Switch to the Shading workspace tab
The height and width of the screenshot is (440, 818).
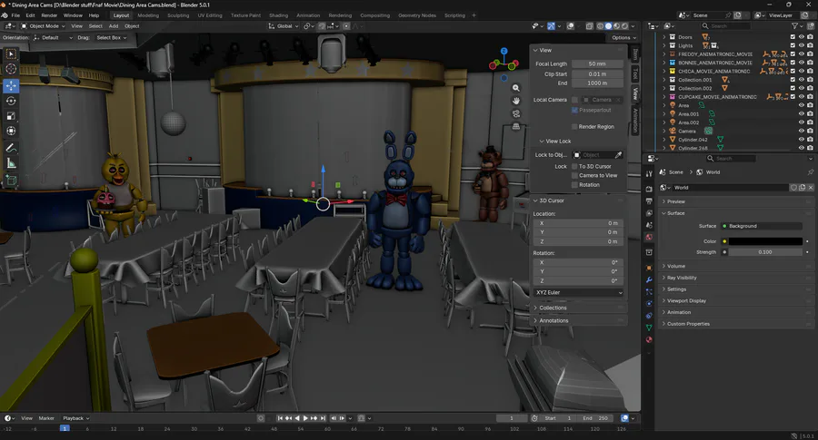point(278,15)
